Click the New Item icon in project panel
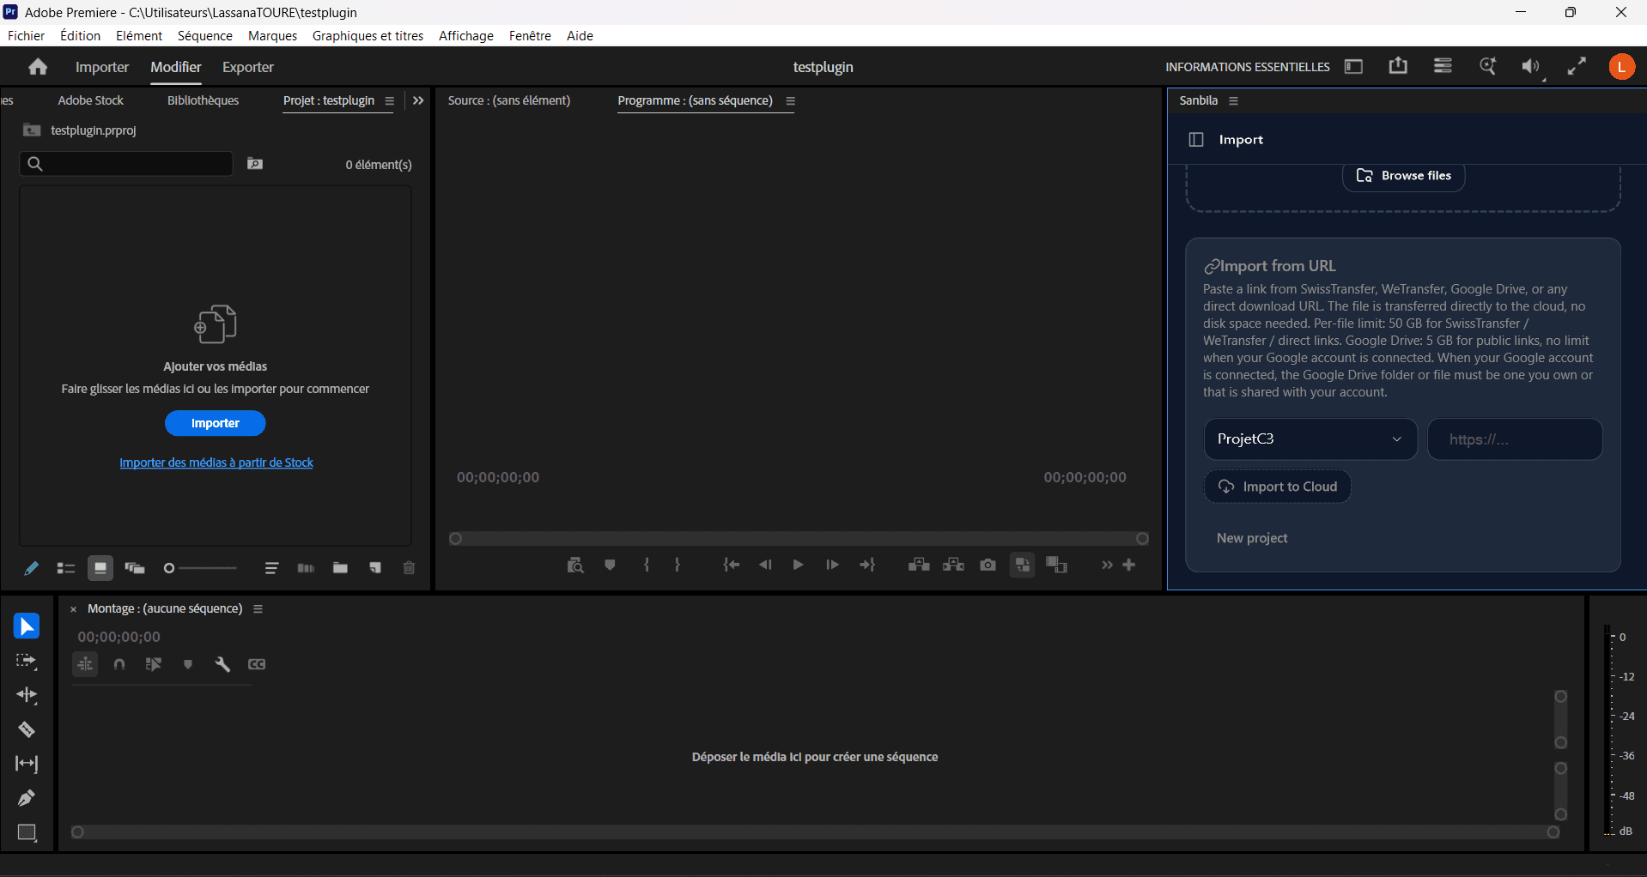The height and width of the screenshot is (877, 1647). 375,568
